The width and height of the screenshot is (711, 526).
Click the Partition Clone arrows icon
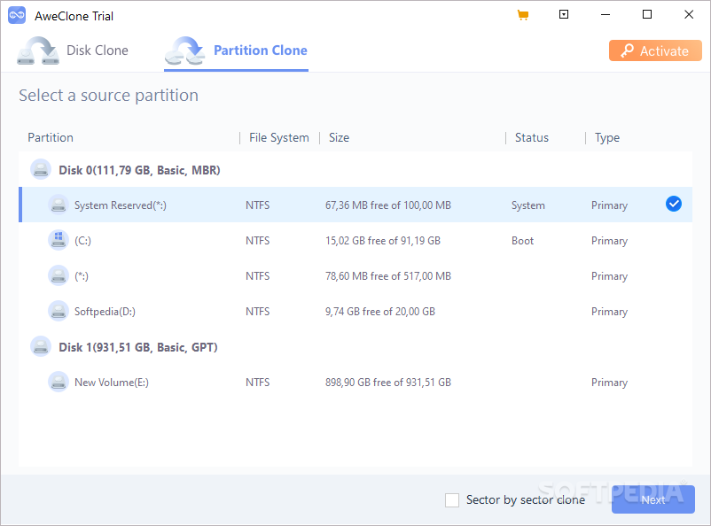(x=184, y=51)
